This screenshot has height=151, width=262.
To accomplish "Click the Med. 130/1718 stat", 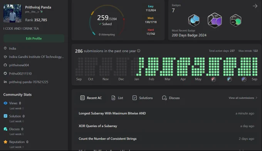I will point(151,20).
